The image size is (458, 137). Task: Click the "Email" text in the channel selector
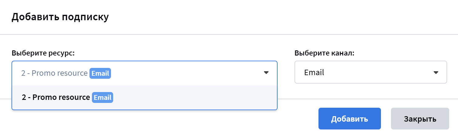314,73
